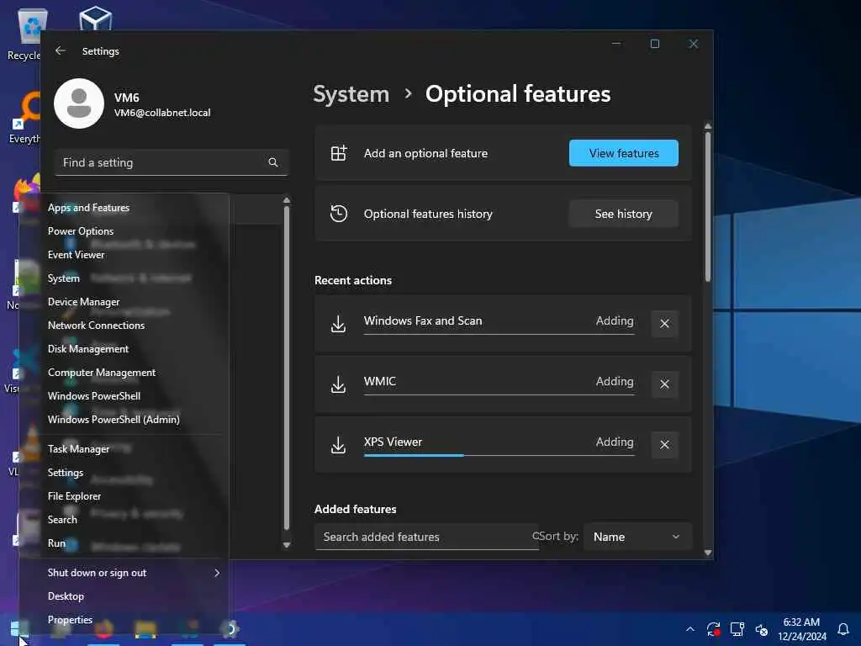This screenshot has width=861, height=646.
Task: Click the download icon beside WMIC
Action: 339,384
